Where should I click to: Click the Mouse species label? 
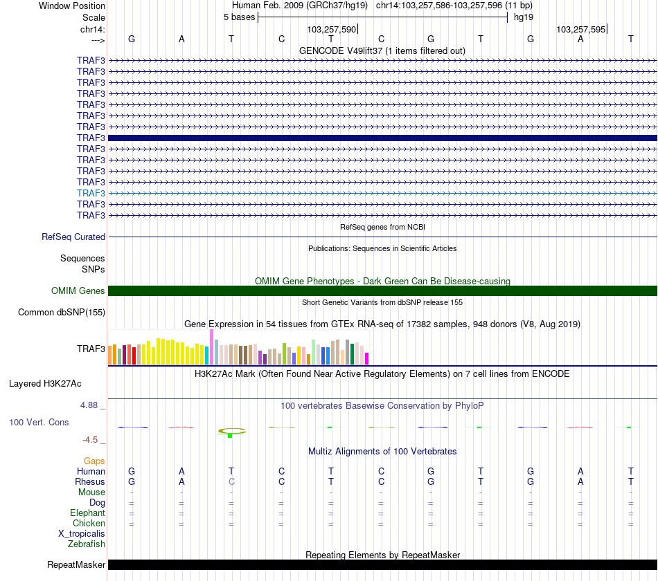pos(91,492)
